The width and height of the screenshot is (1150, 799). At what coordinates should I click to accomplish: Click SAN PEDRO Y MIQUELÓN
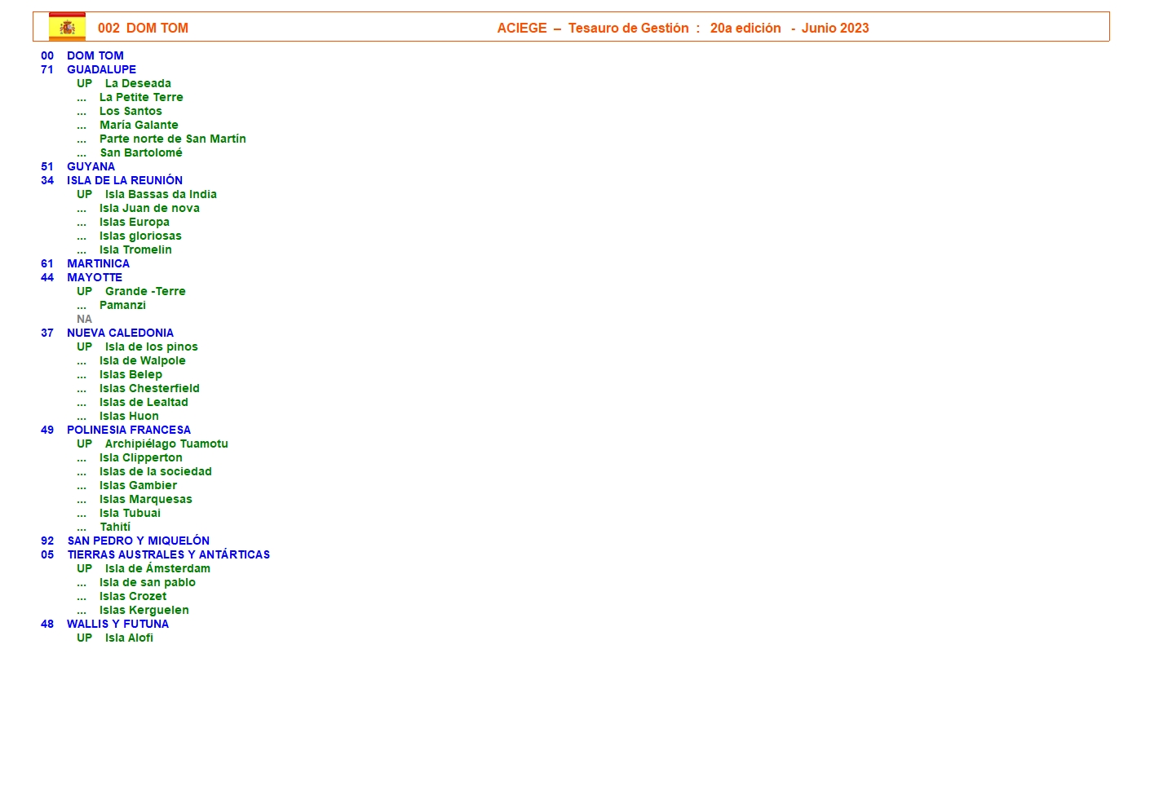[x=138, y=541]
